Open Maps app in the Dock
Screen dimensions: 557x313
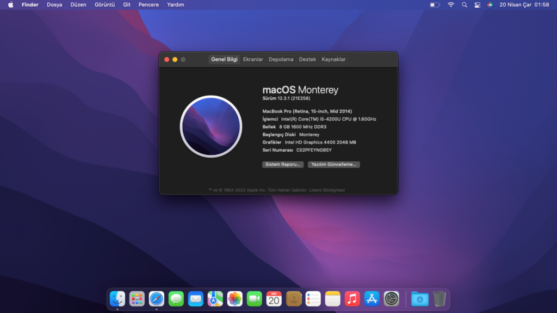click(x=215, y=299)
